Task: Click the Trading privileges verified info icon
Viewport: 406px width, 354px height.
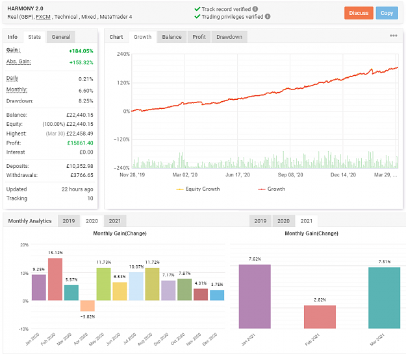Action: [x=268, y=17]
